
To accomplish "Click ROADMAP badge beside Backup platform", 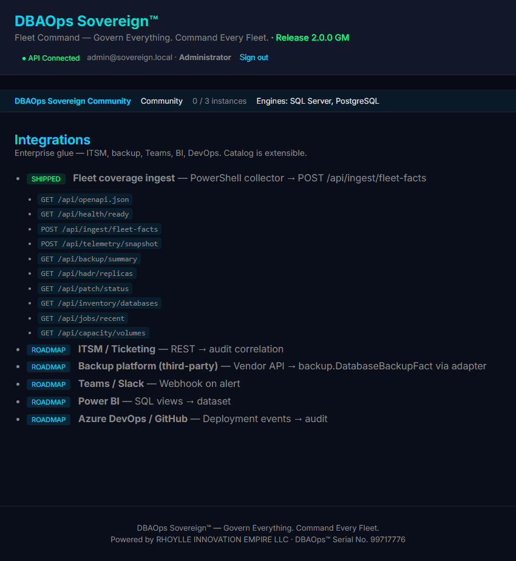I will [49, 367].
